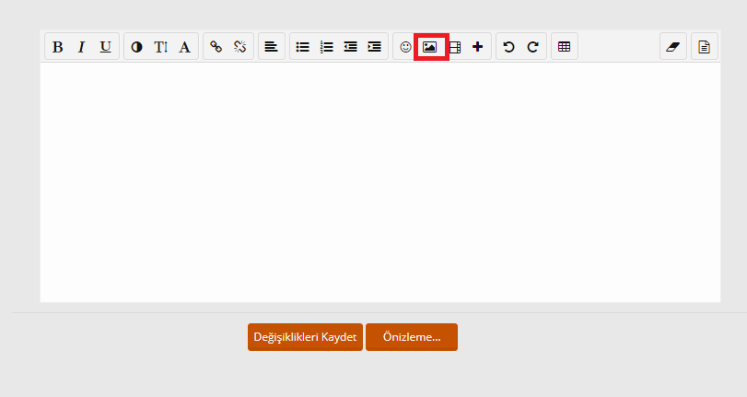Insert a bulleted list
The height and width of the screenshot is (397, 747).
pos(302,47)
